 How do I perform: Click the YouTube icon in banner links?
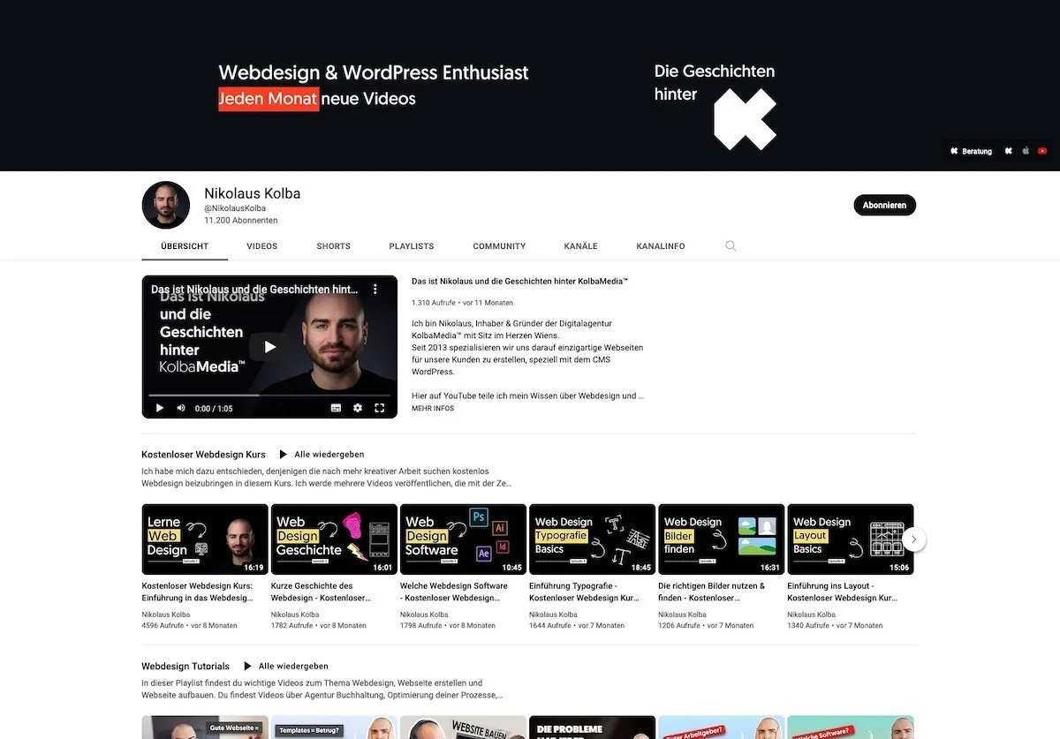tap(1042, 151)
